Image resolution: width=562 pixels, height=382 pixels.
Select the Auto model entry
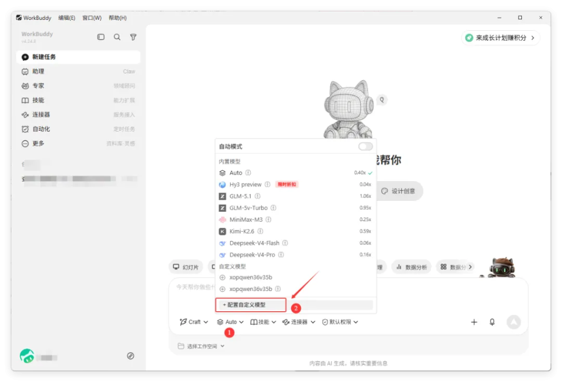296,173
